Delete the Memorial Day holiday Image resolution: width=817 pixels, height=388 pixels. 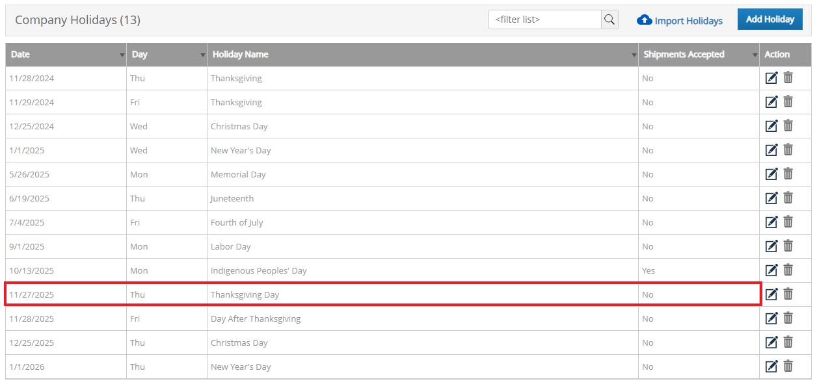point(788,174)
